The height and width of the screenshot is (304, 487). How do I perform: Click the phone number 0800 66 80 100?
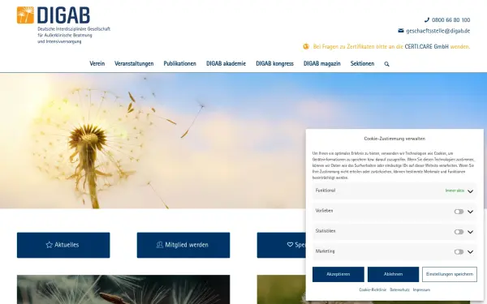tap(451, 19)
